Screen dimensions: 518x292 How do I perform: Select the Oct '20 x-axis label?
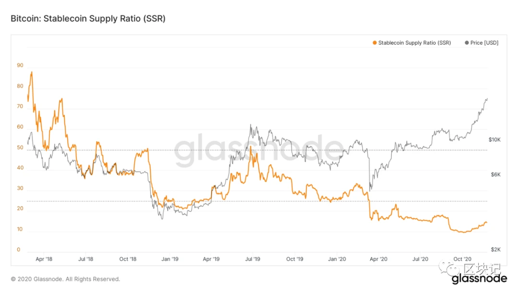(x=462, y=259)
